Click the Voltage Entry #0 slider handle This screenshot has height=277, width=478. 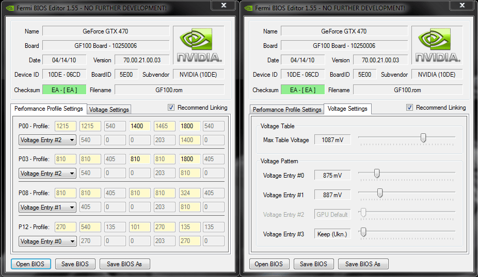377,174
